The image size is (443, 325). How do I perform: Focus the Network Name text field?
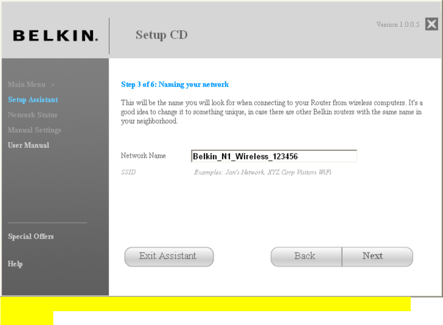(x=274, y=156)
